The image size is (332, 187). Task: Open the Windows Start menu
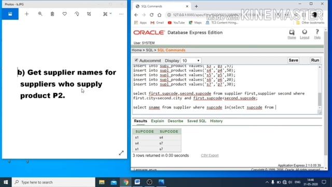point(6,182)
